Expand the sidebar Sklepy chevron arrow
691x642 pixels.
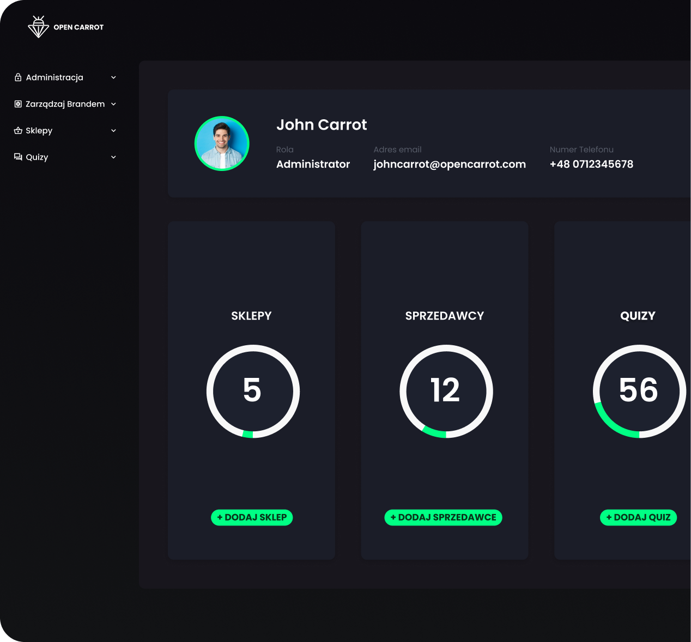point(113,131)
